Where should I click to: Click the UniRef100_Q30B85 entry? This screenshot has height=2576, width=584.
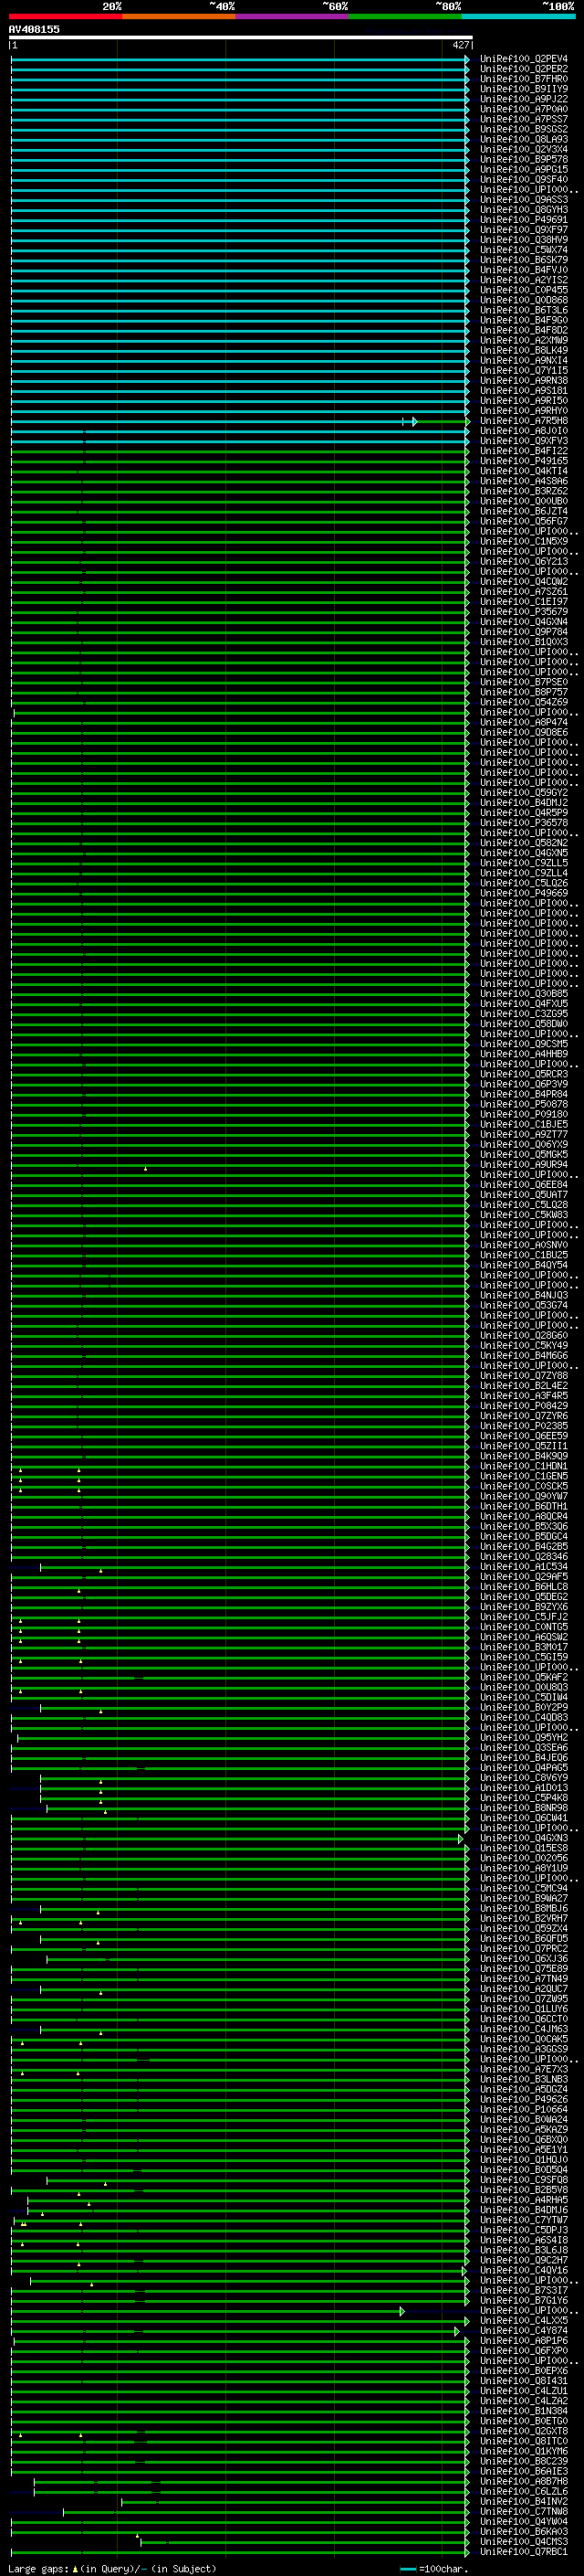523,994
